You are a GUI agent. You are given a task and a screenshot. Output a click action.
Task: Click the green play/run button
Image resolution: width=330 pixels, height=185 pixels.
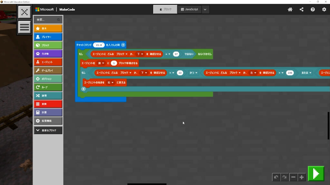coord(316,173)
